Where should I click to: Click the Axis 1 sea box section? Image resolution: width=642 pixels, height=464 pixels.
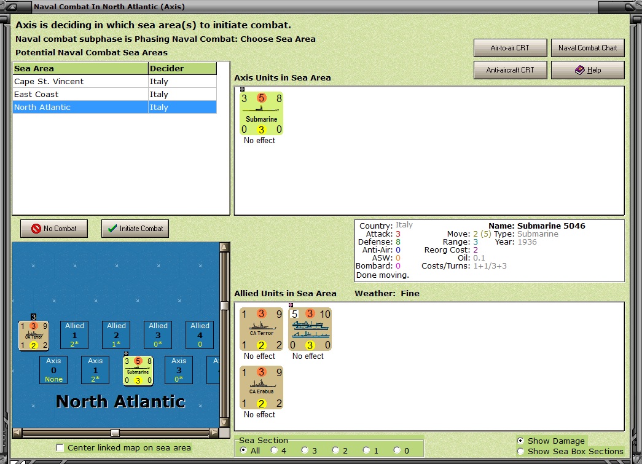coord(95,370)
